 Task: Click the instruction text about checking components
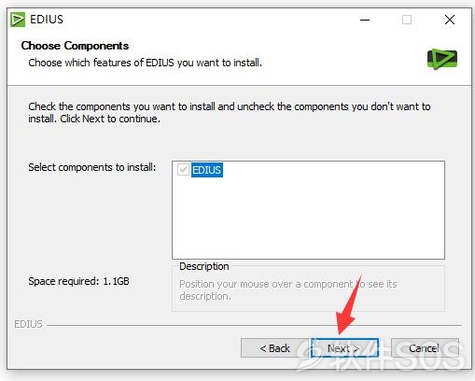(230, 112)
